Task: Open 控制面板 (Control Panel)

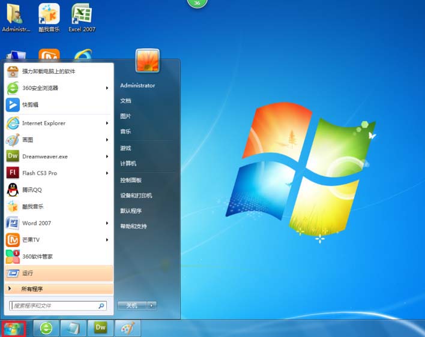Action: pos(131,180)
